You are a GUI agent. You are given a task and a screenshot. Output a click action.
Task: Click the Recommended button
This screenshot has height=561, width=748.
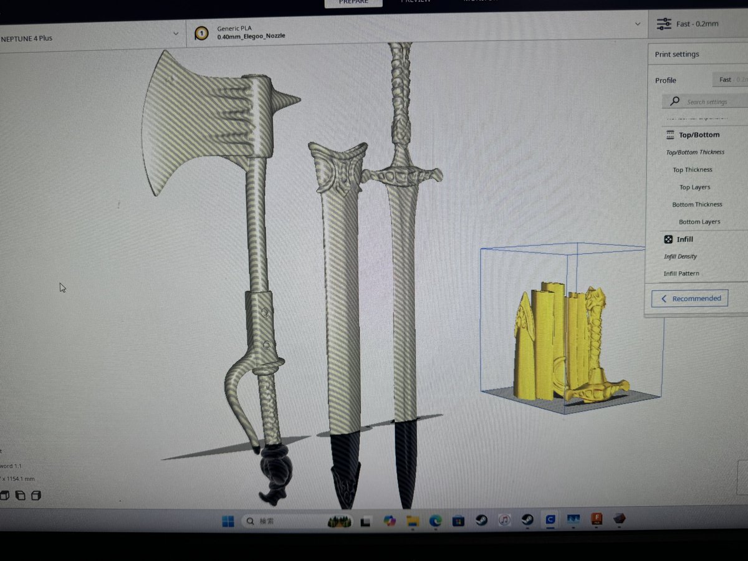(x=690, y=299)
